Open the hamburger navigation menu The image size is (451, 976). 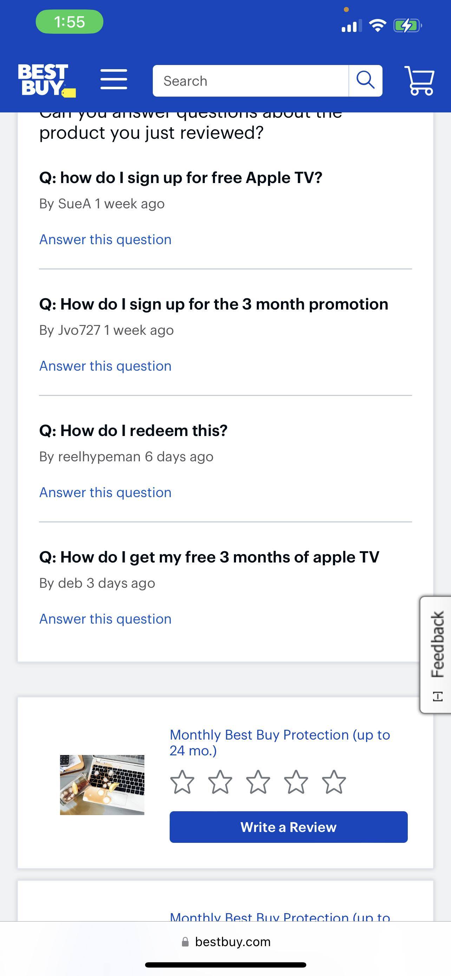tap(113, 80)
